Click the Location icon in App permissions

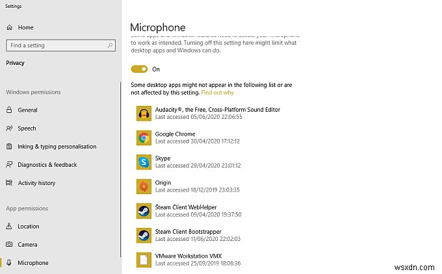(x=9, y=226)
